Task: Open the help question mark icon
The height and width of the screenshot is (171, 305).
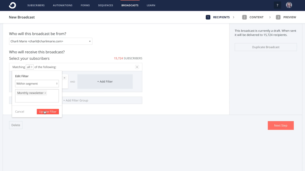Action: pos(277,5)
